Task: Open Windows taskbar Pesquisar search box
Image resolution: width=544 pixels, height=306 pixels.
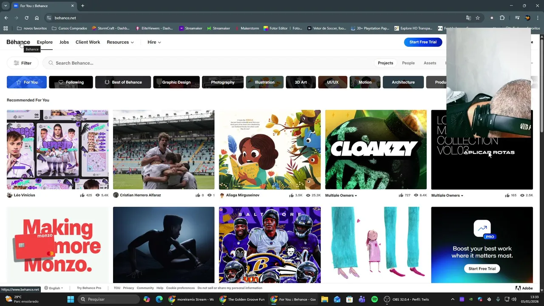Action: pyautogui.click(x=109, y=299)
